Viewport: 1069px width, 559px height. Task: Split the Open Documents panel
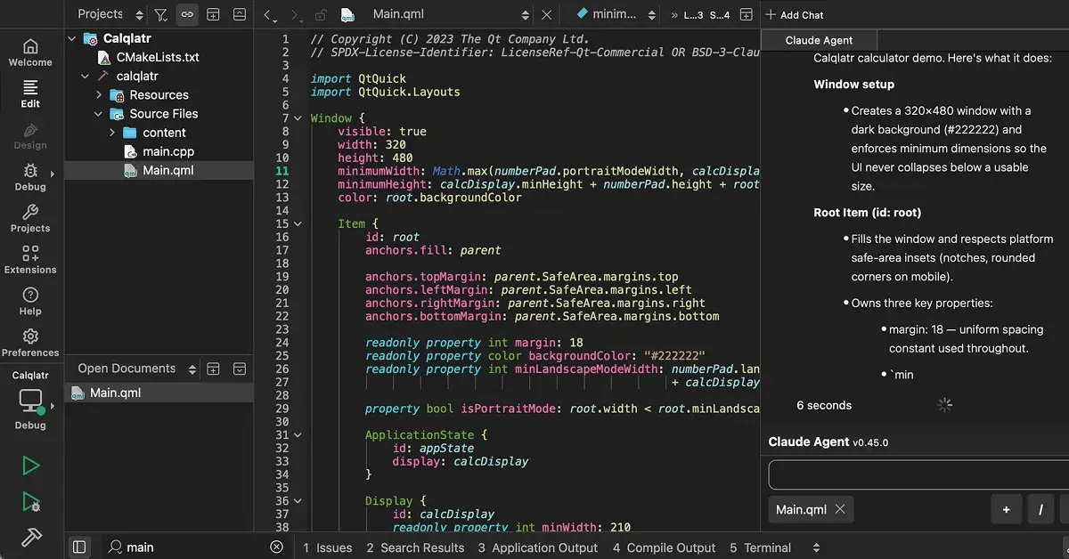tap(214, 369)
